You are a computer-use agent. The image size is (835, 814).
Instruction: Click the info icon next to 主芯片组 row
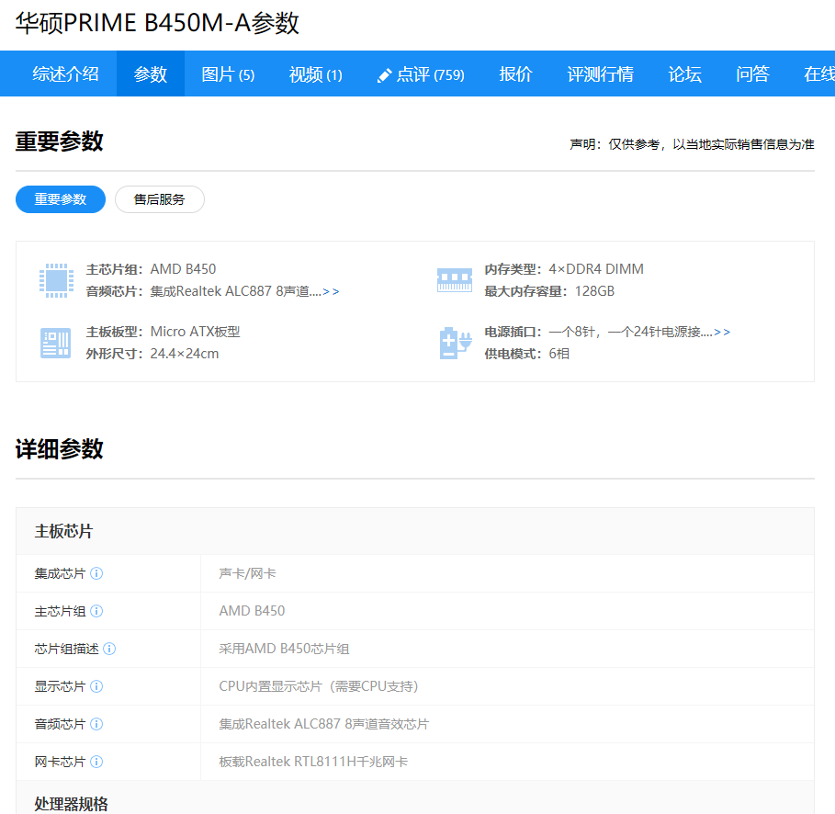96,611
